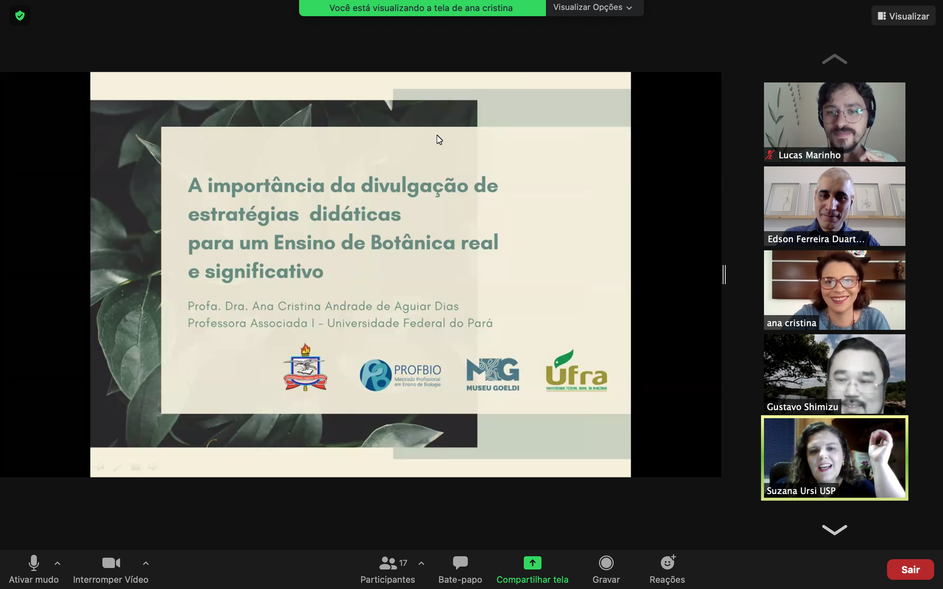Open the Visualizar layout menu
This screenshot has width=943, height=589.
(903, 16)
